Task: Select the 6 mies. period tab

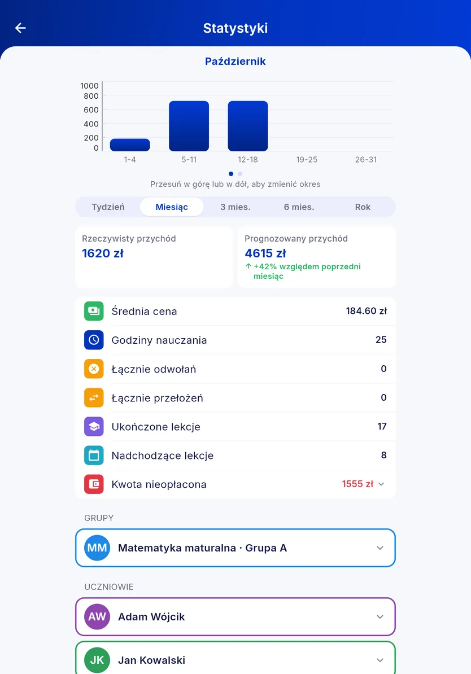Action: 299,207
